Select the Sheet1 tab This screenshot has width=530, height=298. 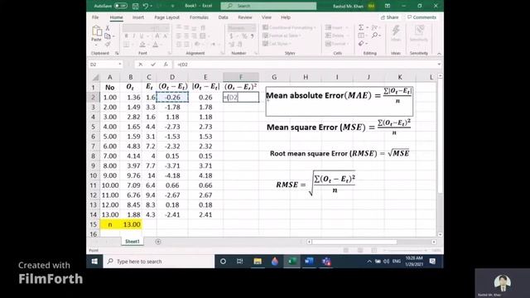point(132,242)
